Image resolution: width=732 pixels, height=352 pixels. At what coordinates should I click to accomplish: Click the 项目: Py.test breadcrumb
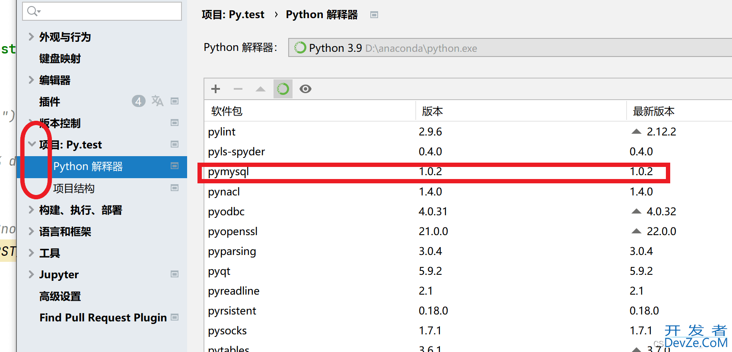[x=233, y=15]
